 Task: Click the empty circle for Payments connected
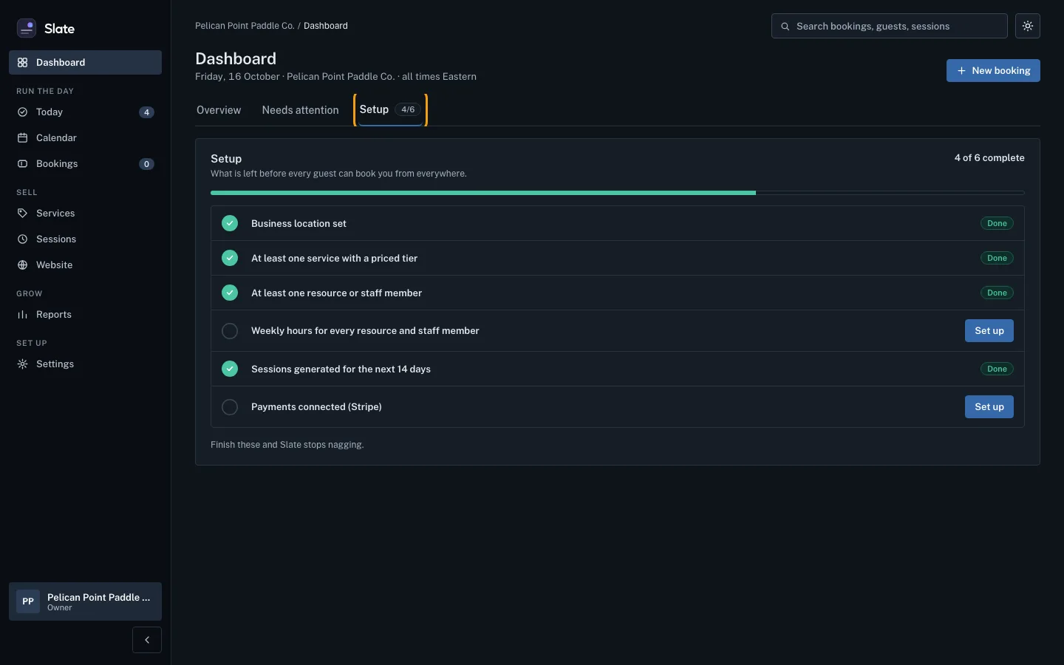tap(230, 407)
